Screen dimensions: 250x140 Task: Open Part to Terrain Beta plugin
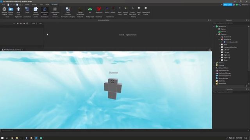80,11
